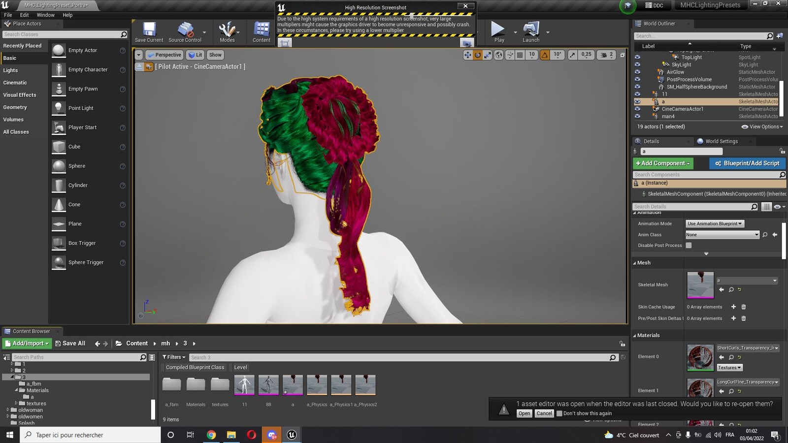Open rotation snap value 10° dropdown
The width and height of the screenshot is (788, 443).
558,55
